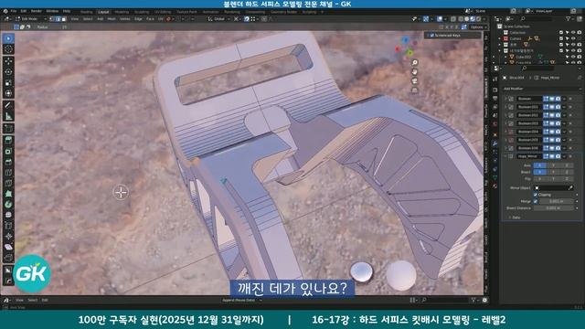The width and height of the screenshot is (585, 329).
Task: Adjust the mirror Merge distance field
Action: click(x=556, y=201)
